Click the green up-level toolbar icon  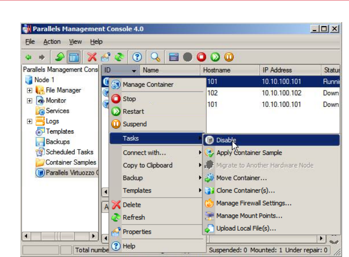[60, 57]
